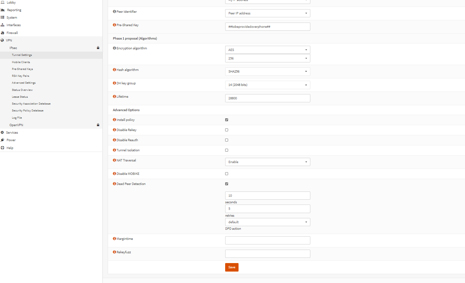Open the DPD action dropdown
This screenshot has height=283, width=465.
coord(267,222)
